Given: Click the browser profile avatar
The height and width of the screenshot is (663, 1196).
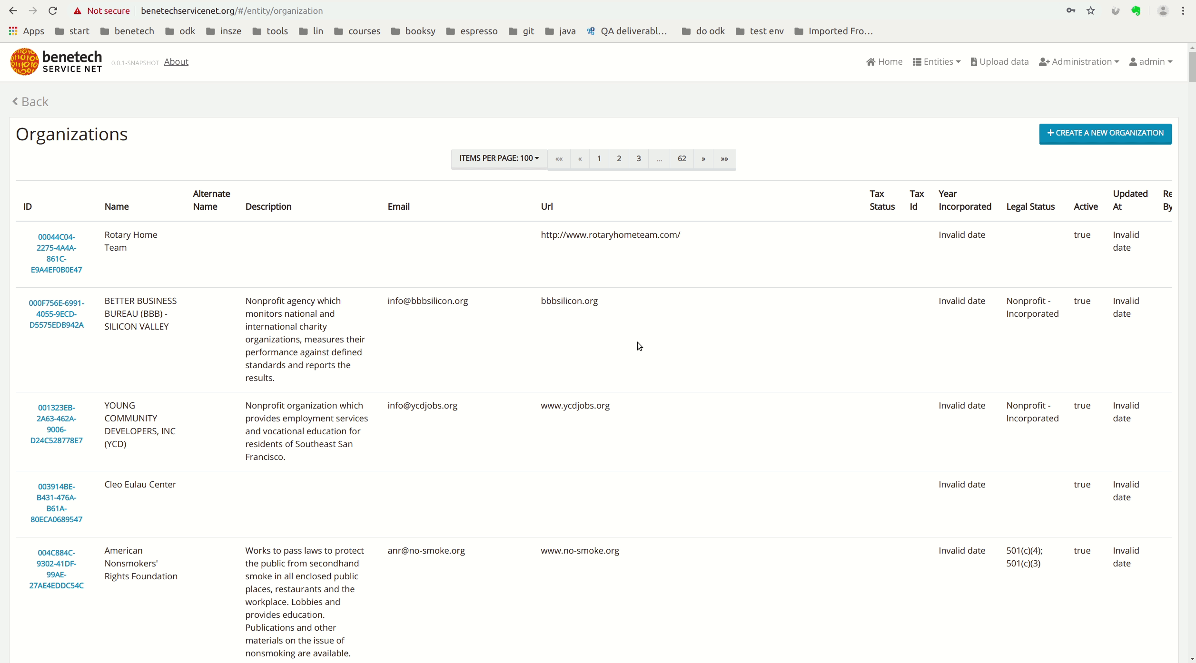Looking at the screenshot, I should tap(1163, 10).
